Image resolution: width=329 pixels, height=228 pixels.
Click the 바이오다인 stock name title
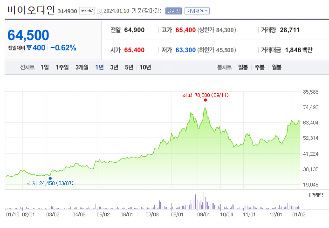tap(31, 10)
